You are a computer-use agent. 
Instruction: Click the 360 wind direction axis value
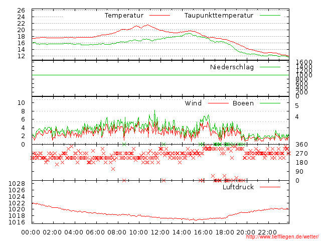click(x=301, y=145)
